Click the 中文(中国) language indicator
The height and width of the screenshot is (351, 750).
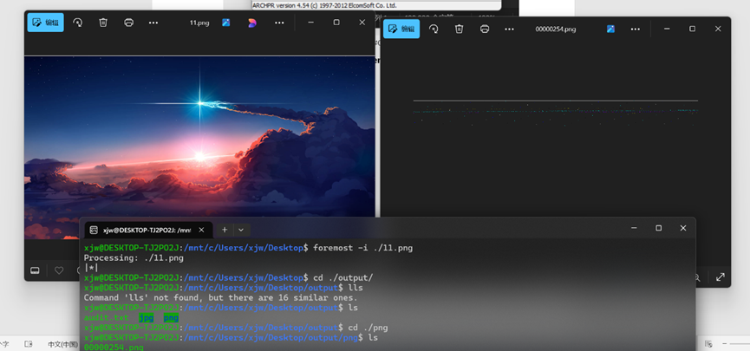pos(62,344)
